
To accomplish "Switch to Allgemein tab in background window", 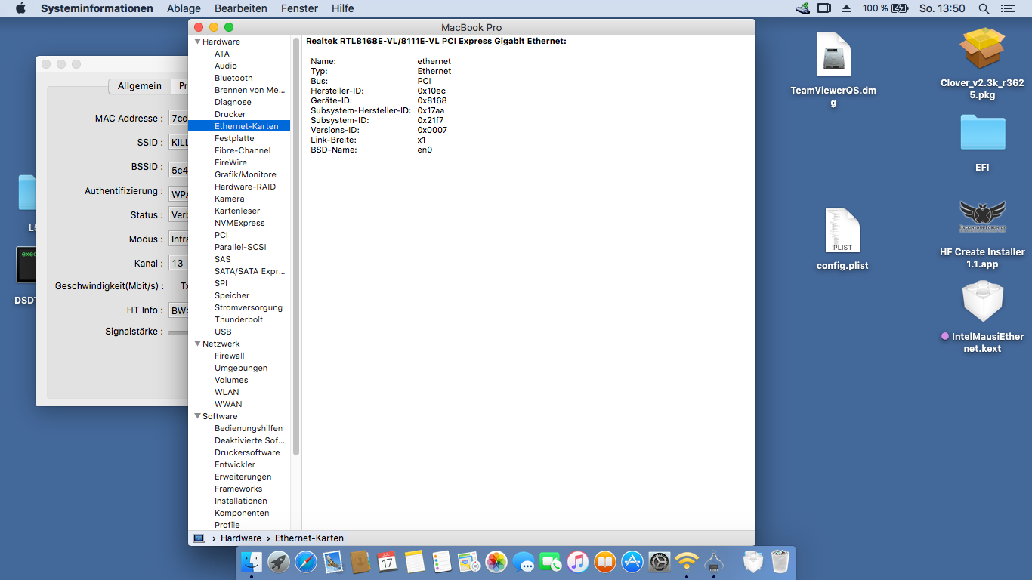I will 139,86.
